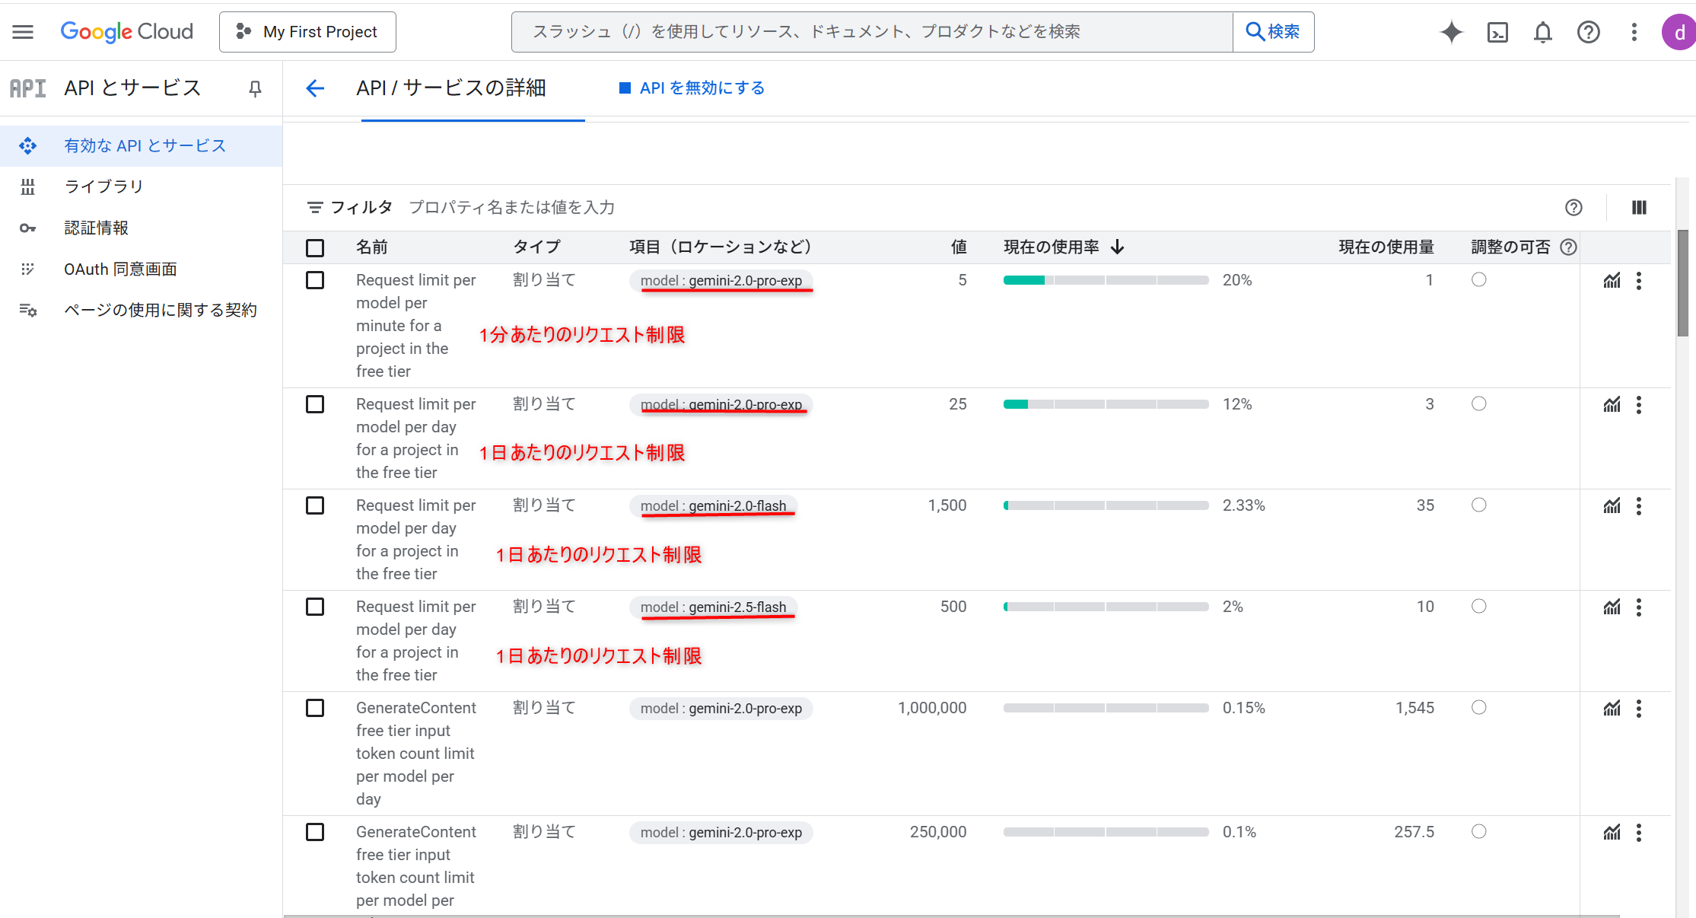Open the table help question mark icon
This screenshot has width=1696, height=918.
[x=1573, y=207]
